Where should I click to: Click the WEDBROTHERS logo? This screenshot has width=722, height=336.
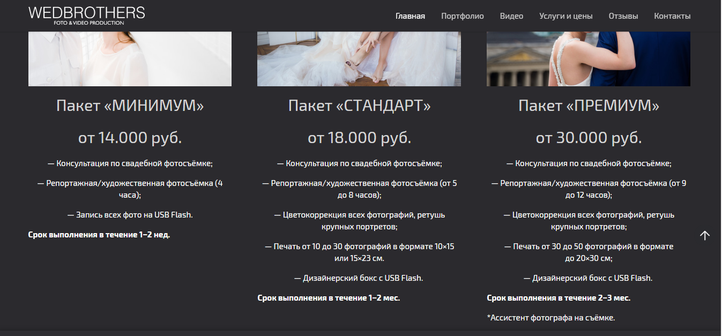click(87, 15)
